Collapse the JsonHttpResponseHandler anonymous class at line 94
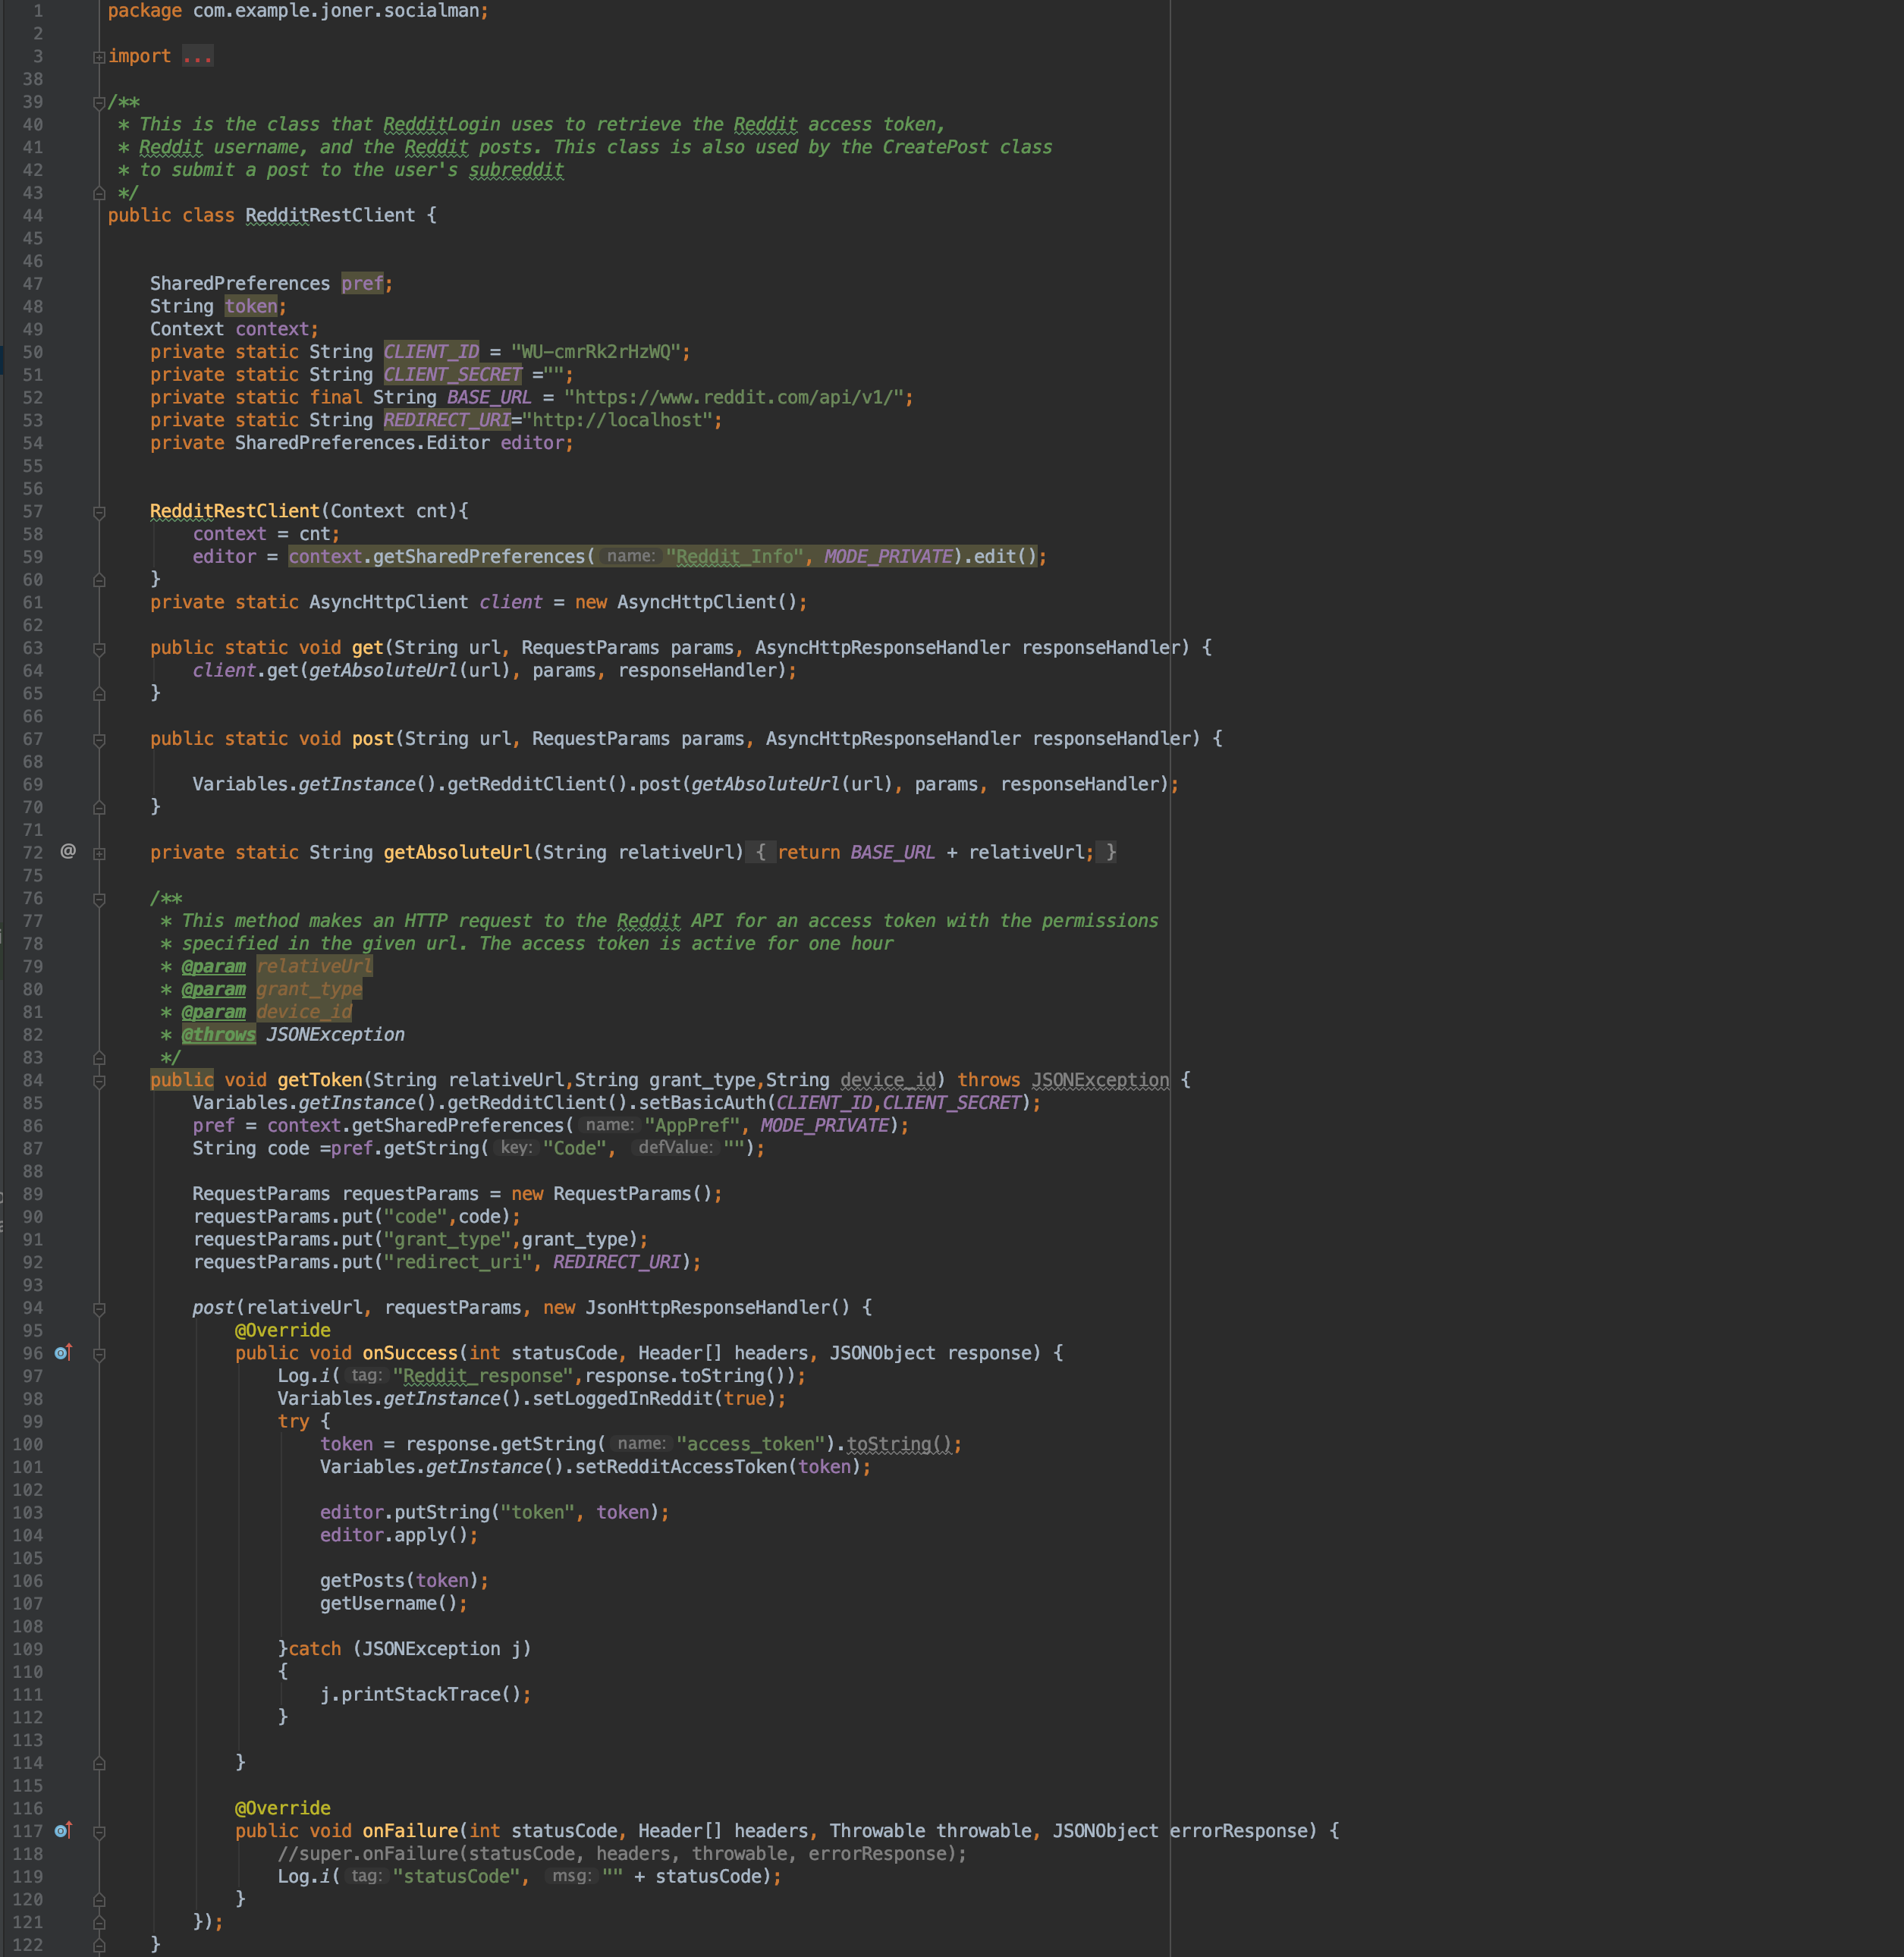 point(99,1308)
